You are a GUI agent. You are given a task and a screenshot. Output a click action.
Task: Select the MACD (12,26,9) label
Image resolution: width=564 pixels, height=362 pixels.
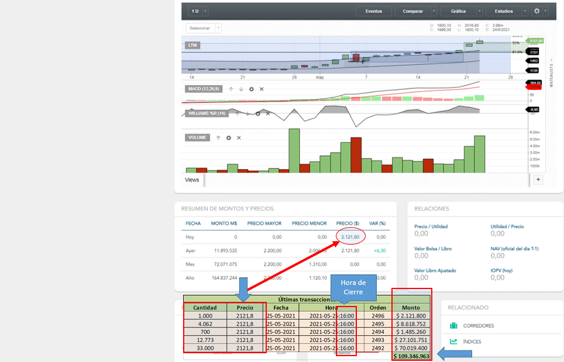point(204,89)
